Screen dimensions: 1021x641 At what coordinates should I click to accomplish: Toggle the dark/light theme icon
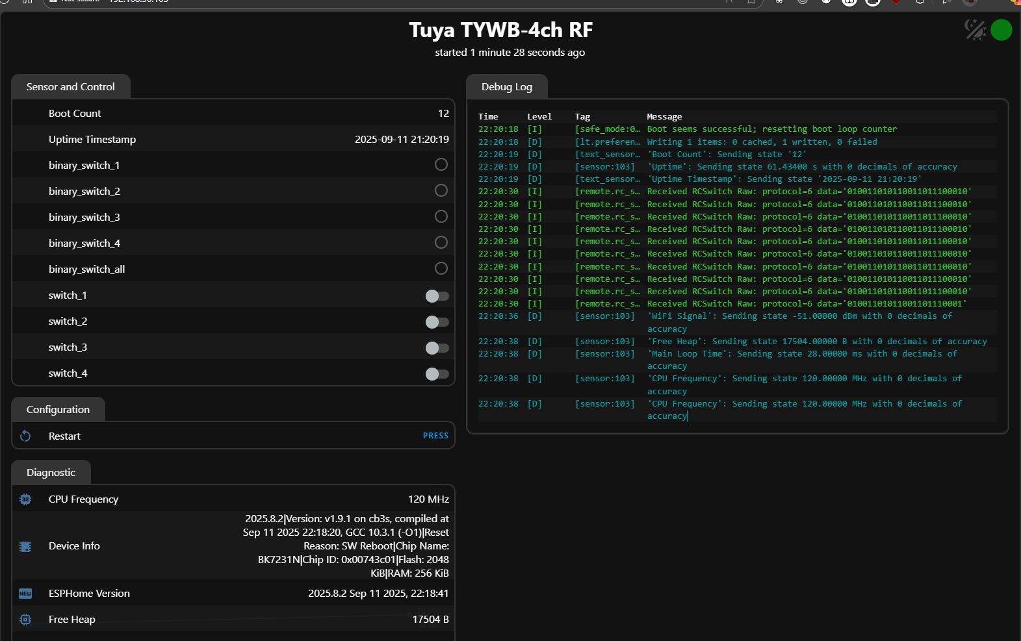click(975, 30)
